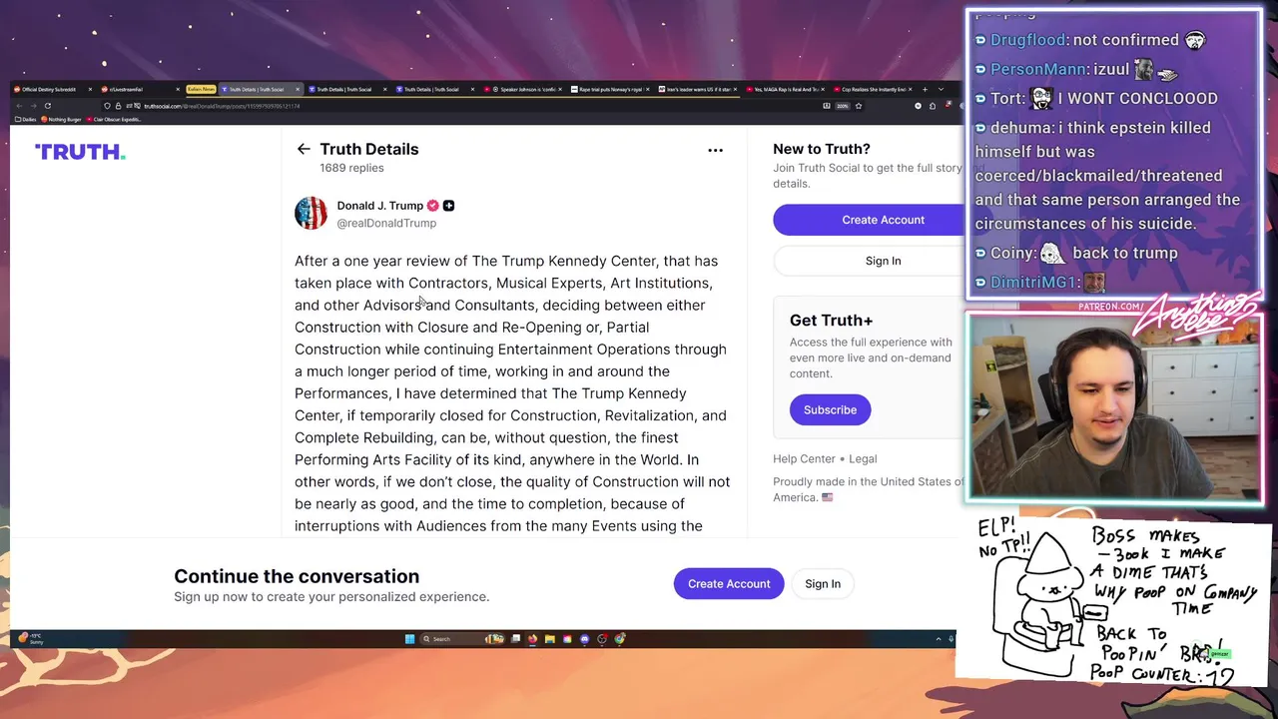Click the Truth Social logo
This screenshot has height=719, width=1278.
point(80,152)
